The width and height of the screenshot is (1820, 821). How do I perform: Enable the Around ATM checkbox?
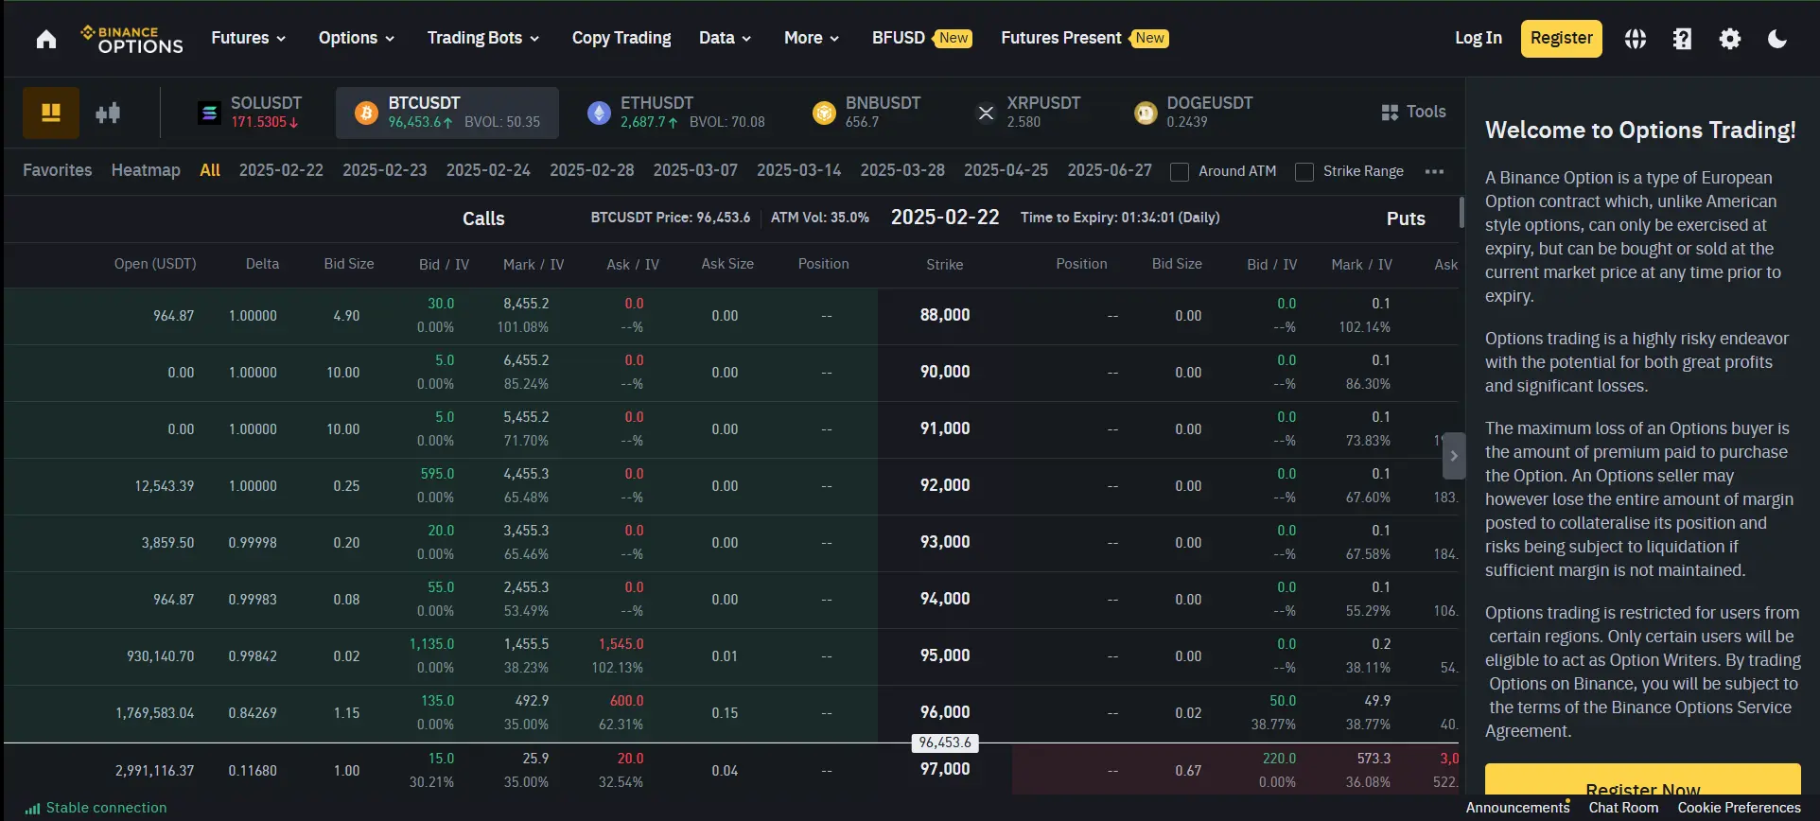(1180, 171)
